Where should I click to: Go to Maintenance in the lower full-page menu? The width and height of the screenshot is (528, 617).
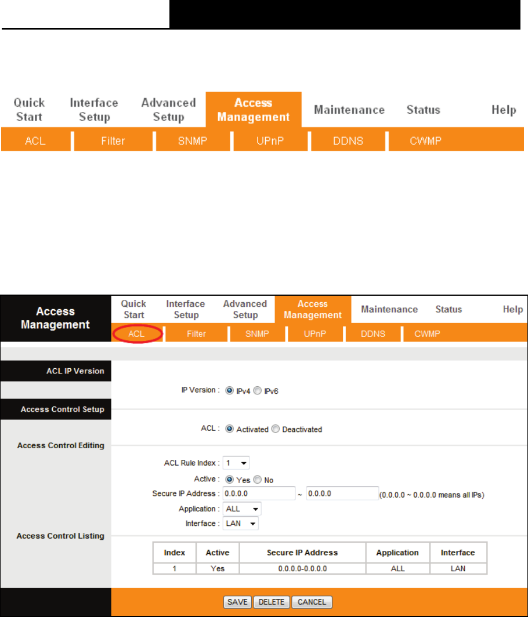(389, 309)
